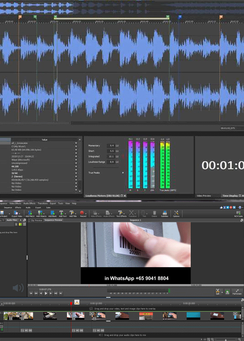This screenshot has width=244, height=341.
Task: Click the Transition toolbar icon
Action: pos(131,213)
